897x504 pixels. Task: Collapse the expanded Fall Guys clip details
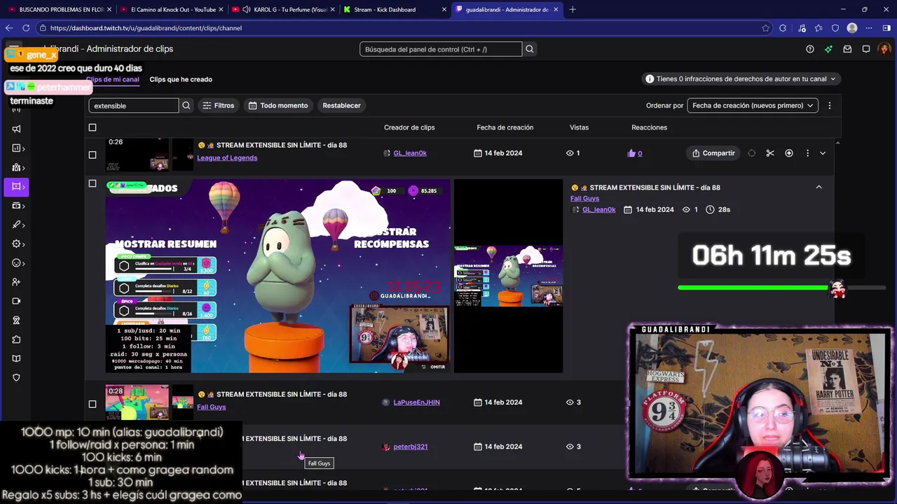point(819,187)
